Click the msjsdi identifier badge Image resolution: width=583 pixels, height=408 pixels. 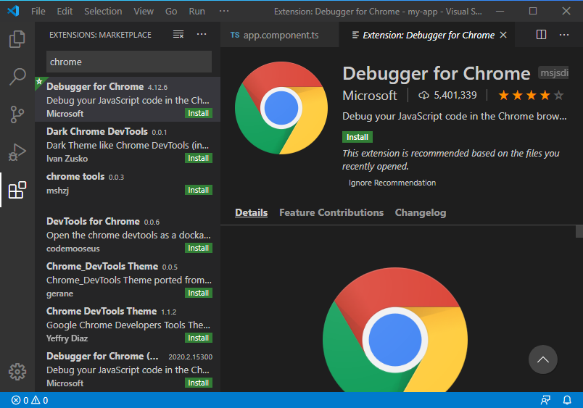[x=553, y=72]
